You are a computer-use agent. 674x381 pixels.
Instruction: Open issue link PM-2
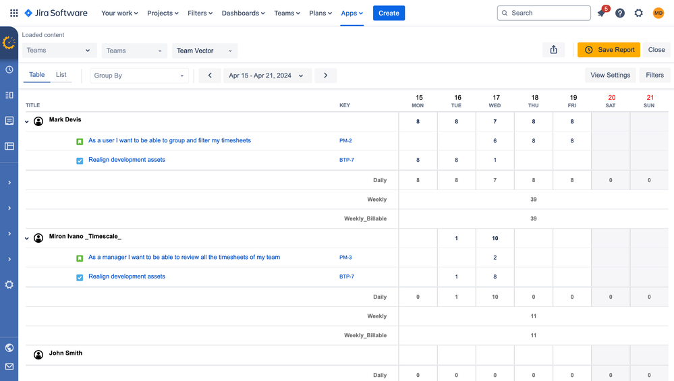(x=345, y=140)
